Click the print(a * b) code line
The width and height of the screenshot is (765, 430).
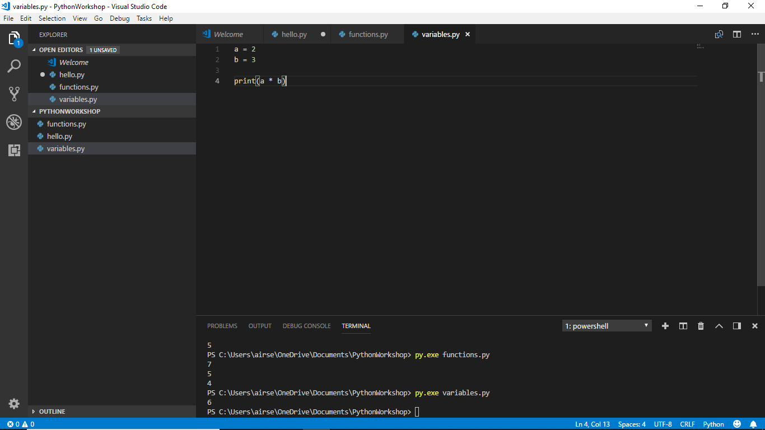[260, 81]
